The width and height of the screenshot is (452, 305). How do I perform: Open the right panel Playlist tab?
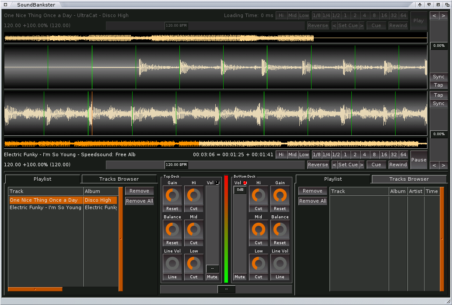(x=333, y=179)
